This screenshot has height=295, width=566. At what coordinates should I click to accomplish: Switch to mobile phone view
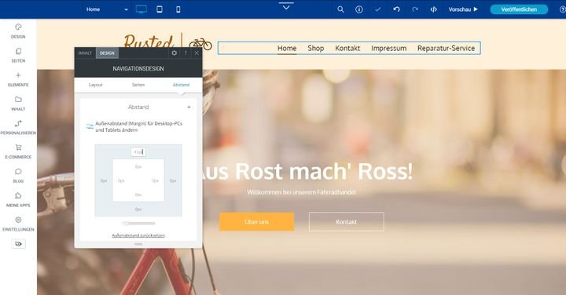[x=178, y=9]
